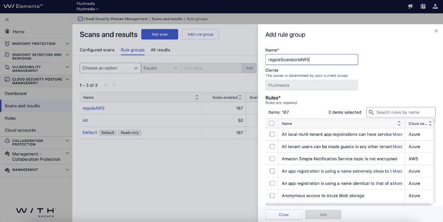Close the Add rule group panel
The image size is (443, 222).
point(436,31)
